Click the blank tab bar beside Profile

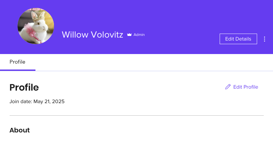point(149,62)
